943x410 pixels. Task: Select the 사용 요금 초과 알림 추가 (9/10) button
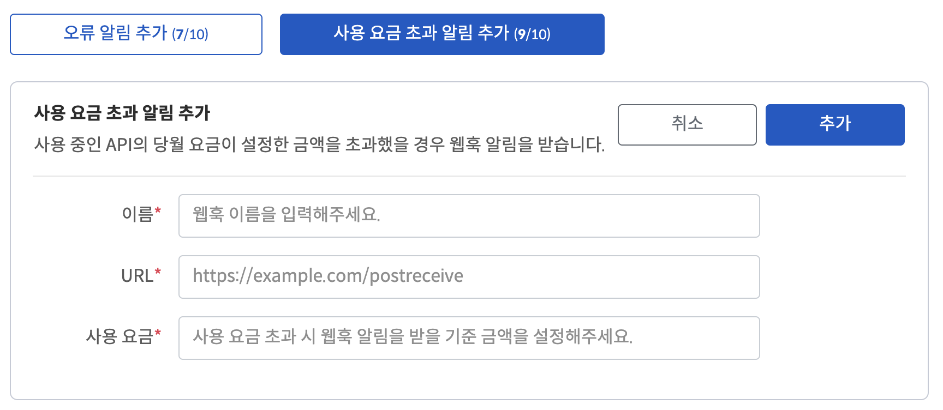pyautogui.click(x=442, y=34)
